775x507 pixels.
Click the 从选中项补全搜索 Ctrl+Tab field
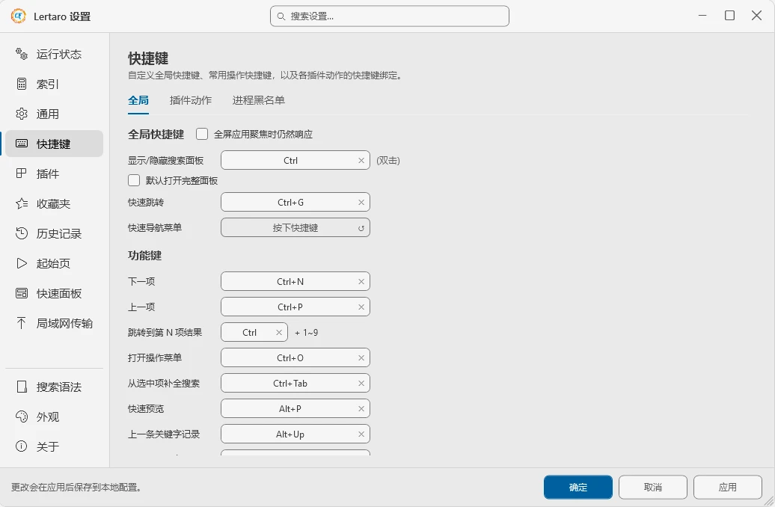click(x=295, y=383)
